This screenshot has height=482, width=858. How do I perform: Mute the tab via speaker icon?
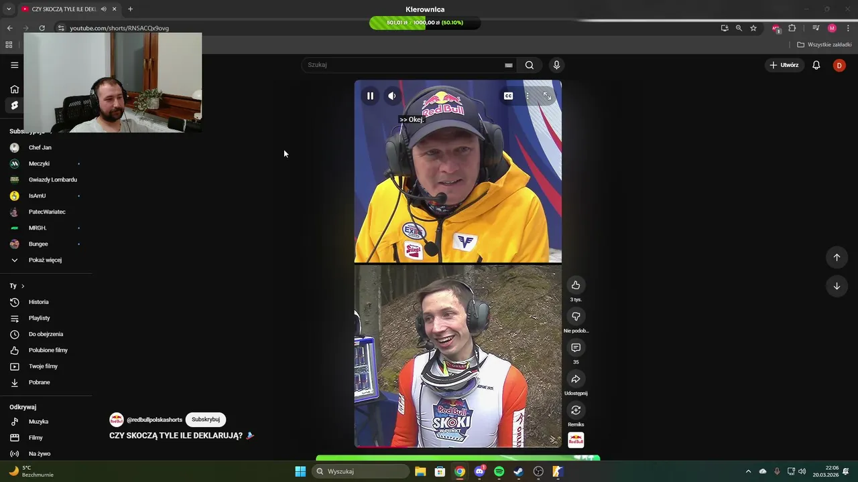point(103,9)
